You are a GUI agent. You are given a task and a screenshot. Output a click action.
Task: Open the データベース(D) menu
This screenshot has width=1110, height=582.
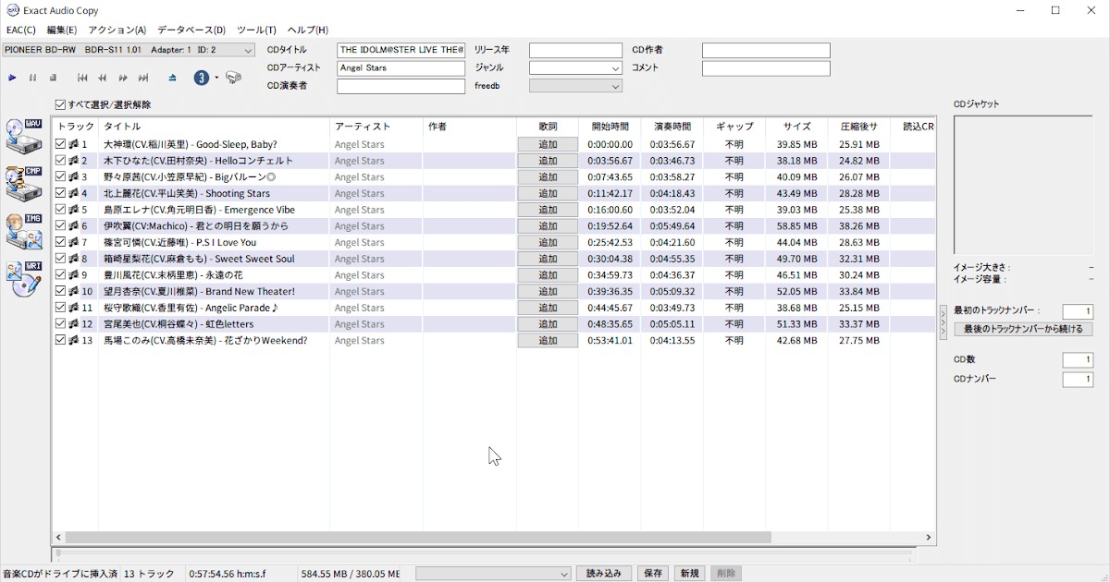191,30
